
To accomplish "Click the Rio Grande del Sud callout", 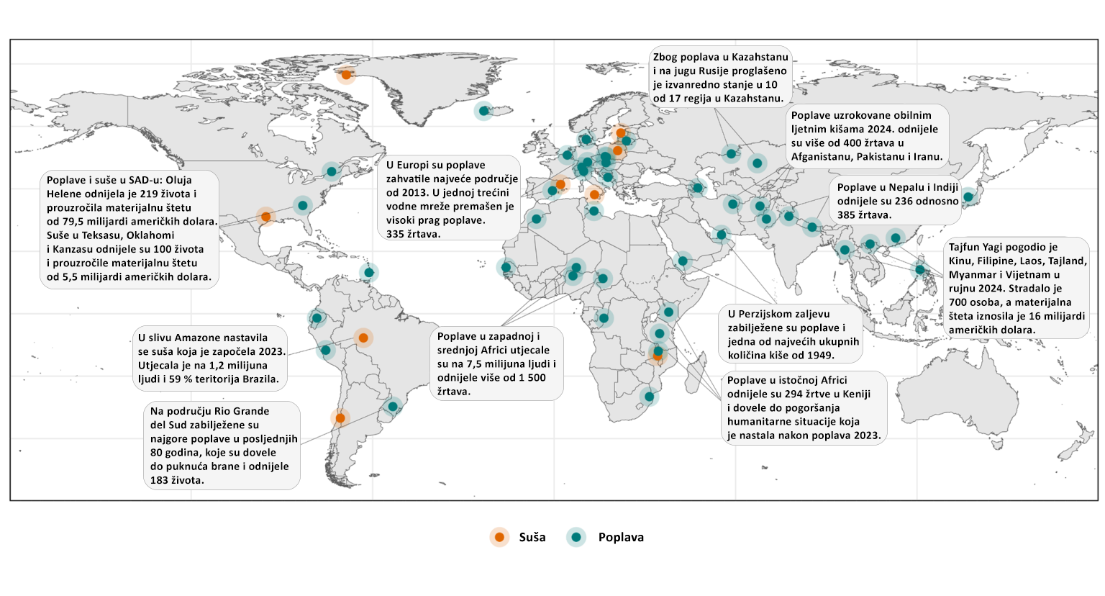I will (222, 446).
